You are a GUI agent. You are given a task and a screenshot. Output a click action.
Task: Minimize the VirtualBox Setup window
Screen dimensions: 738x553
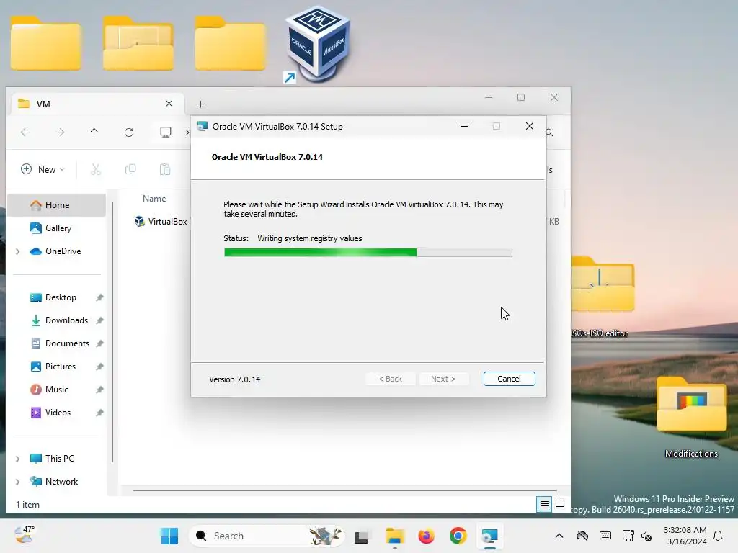pos(464,126)
